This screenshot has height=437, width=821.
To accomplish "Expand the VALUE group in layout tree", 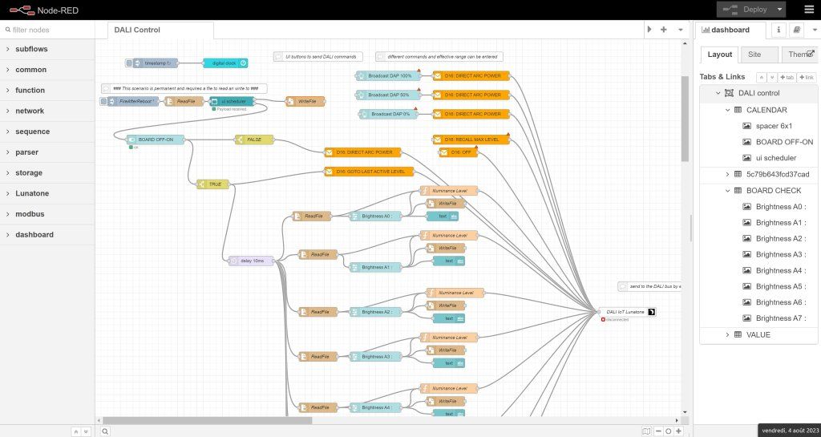I will click(727, 334).
